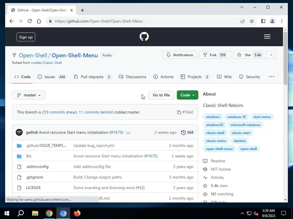Image resolution: width=293 pixels, height=219 pixels.
Task: Expand the green Code dropdown button
Action: pyautogui.click(x=187, y=95)
